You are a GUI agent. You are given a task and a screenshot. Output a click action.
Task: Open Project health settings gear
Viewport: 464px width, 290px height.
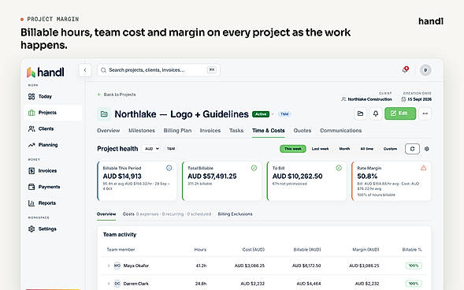pos(427,149)
